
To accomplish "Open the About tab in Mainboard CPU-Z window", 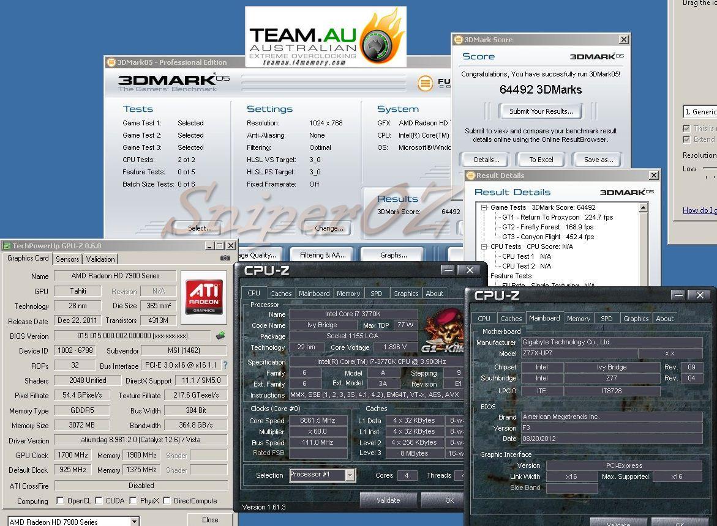I will [x=664, y=319].
